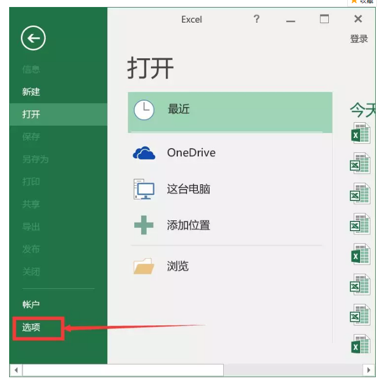
Task: Click the computer monitor icon
Action: (x=144, y=189)
